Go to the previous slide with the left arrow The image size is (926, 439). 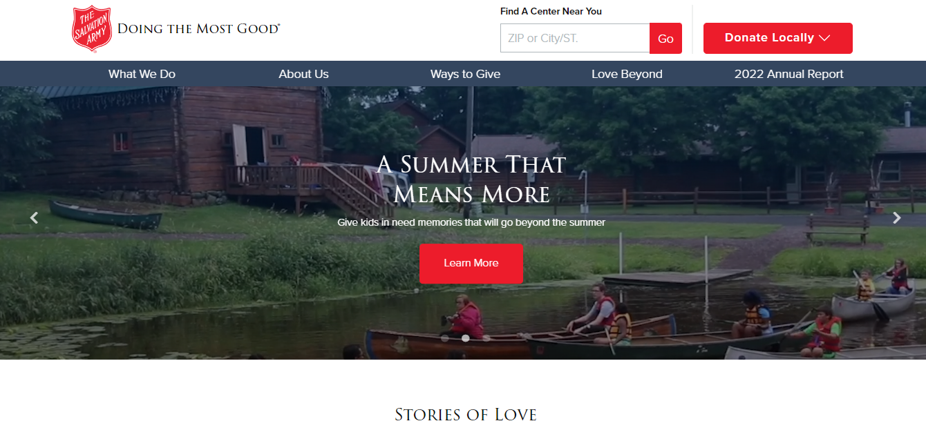tap(34, 218)
